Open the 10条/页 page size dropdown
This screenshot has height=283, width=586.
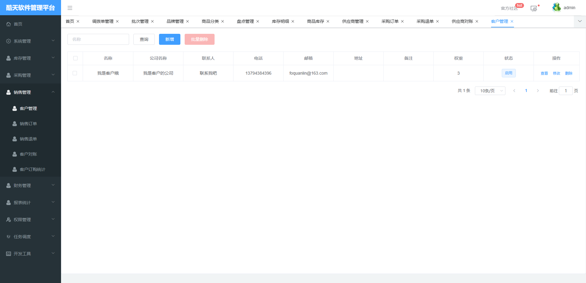point(490,90)
